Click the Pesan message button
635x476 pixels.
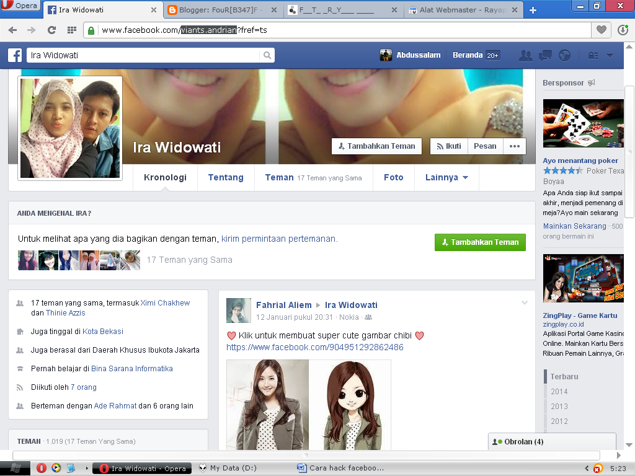pos(485,146)
